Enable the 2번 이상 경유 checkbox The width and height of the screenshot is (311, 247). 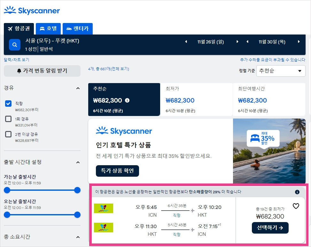tap(8, 134)
